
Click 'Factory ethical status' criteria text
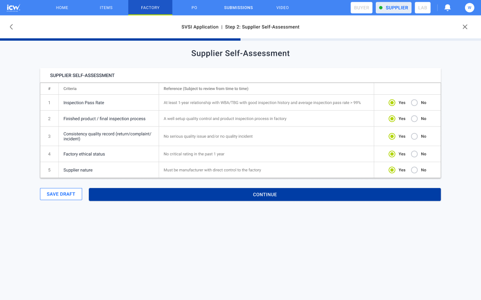[x=84, y=154]
